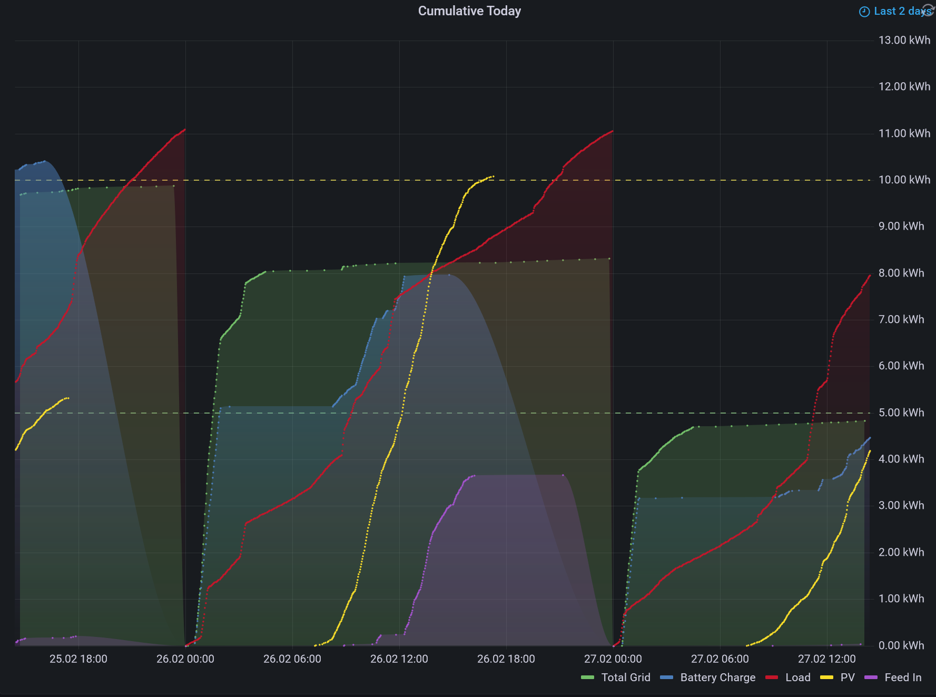The height and width of the screenshot is (697, 936).
Task: Click the Last 2 days time range label
Action: point(902,11)
